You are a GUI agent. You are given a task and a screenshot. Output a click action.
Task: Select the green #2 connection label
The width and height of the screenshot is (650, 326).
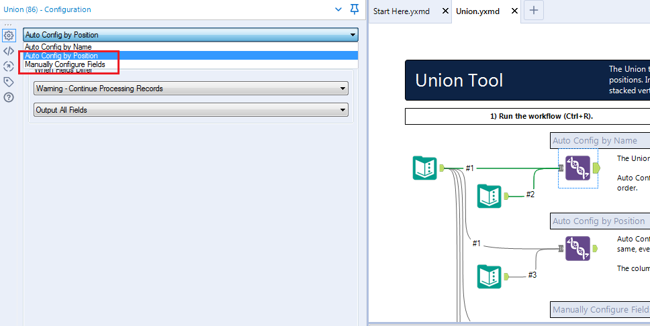click(x=530, y=195)
